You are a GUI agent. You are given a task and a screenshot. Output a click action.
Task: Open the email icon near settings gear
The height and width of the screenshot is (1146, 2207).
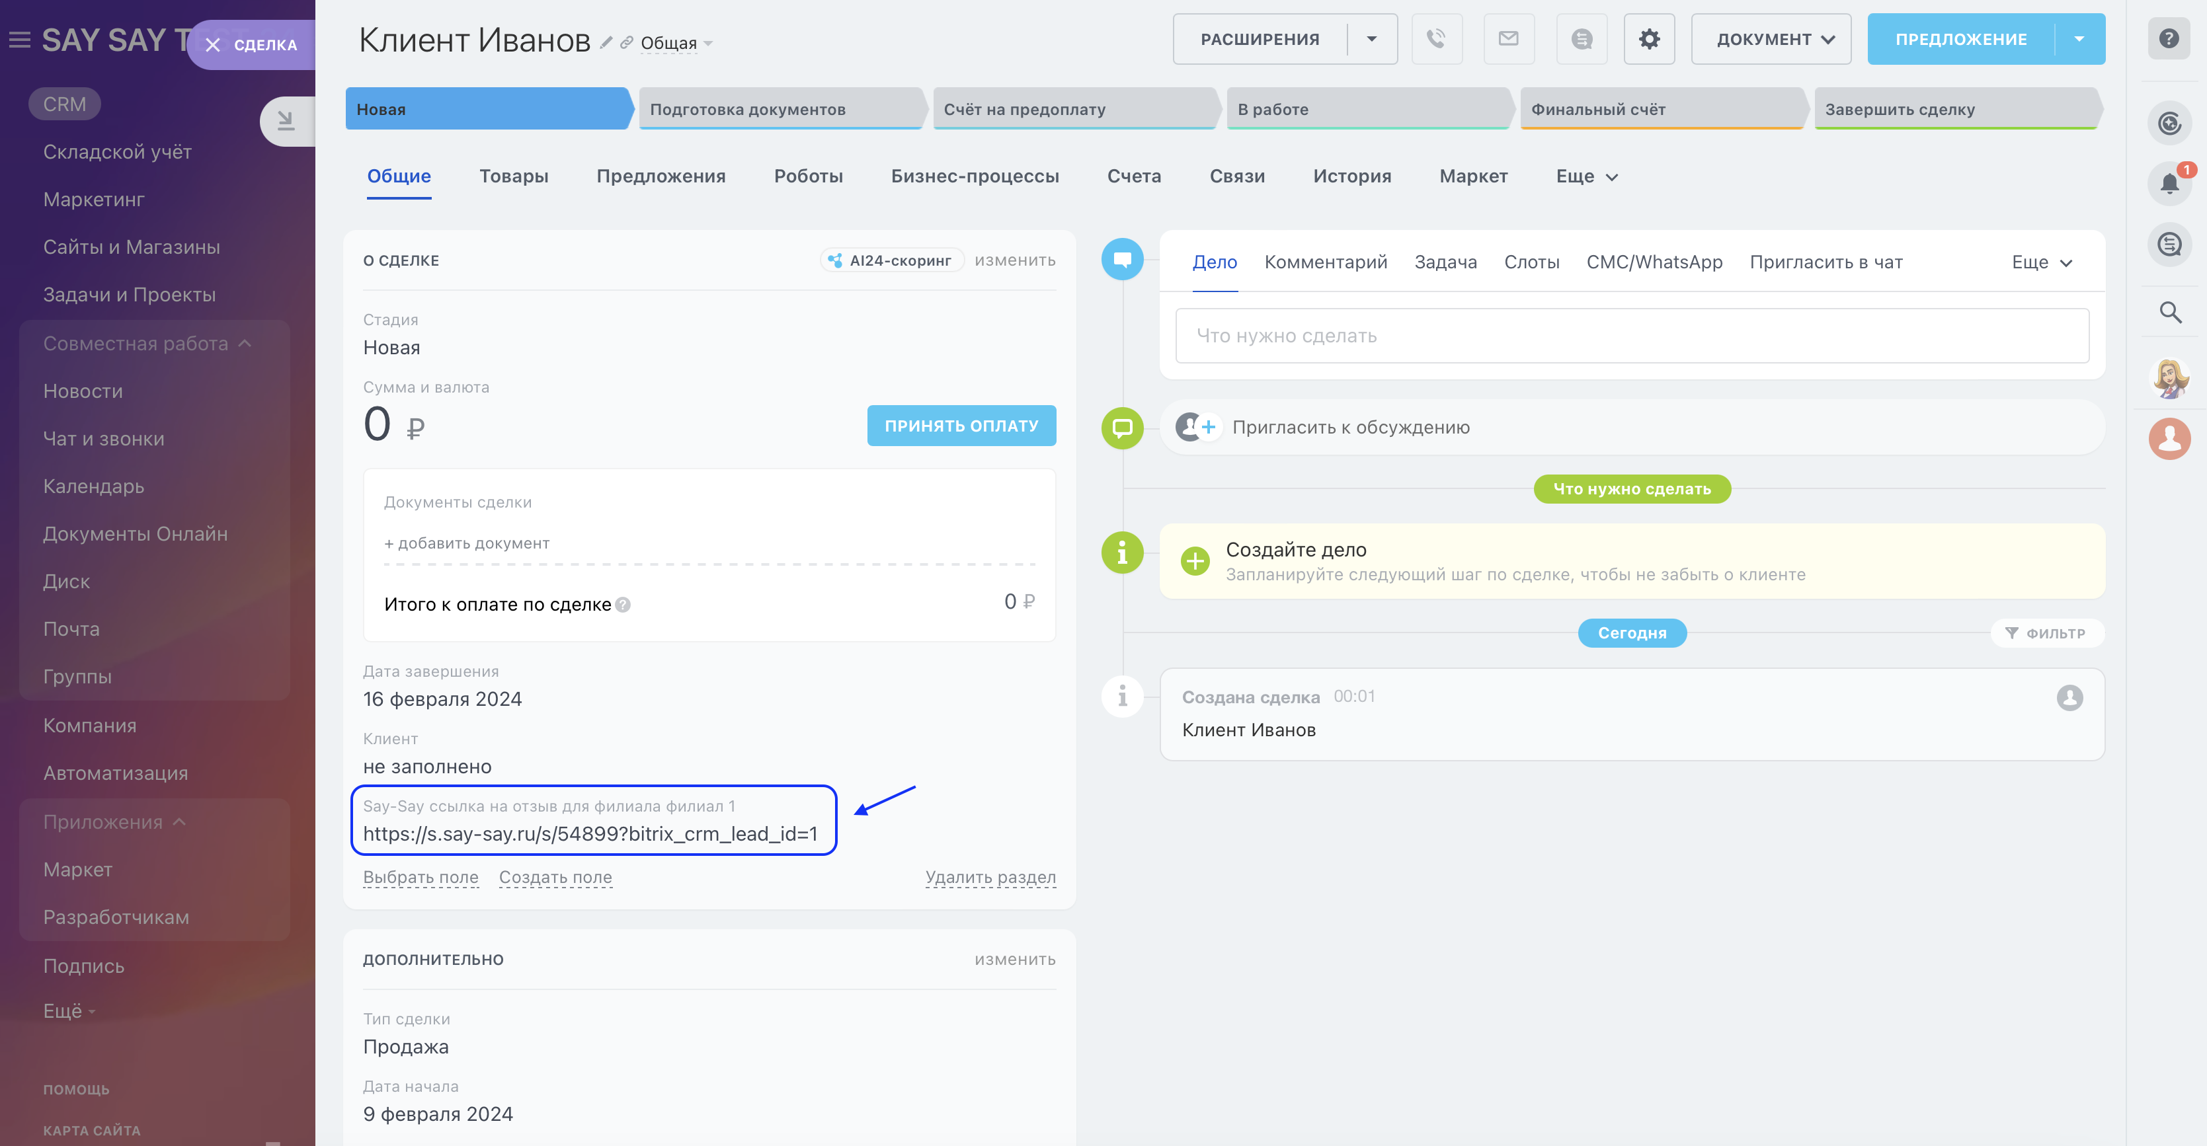point(1509,38)
